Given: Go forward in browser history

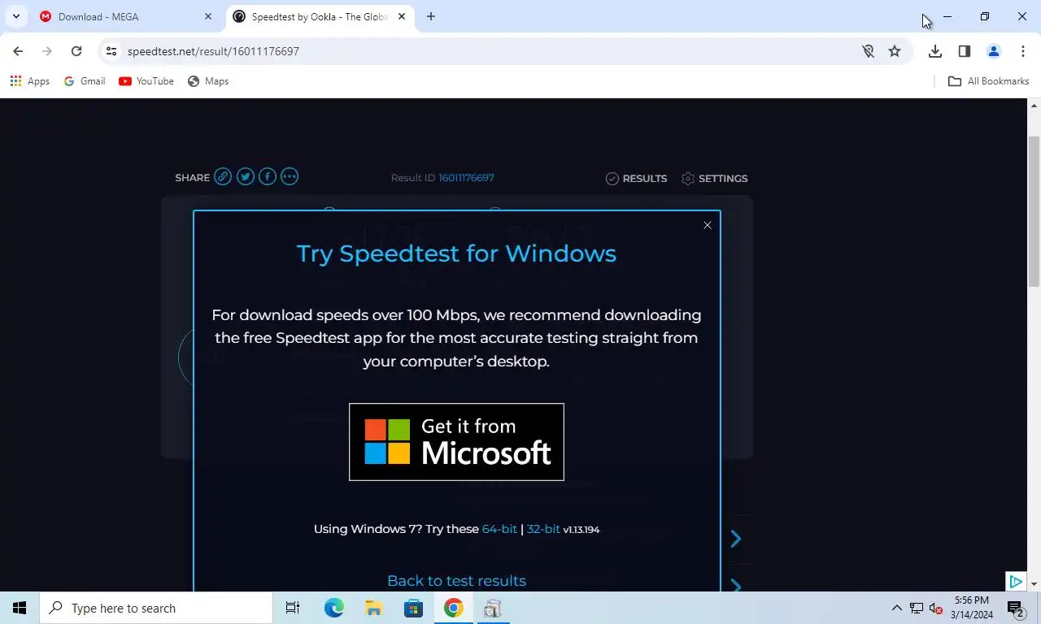Looking at the screenshot, I should pos(47,51).
